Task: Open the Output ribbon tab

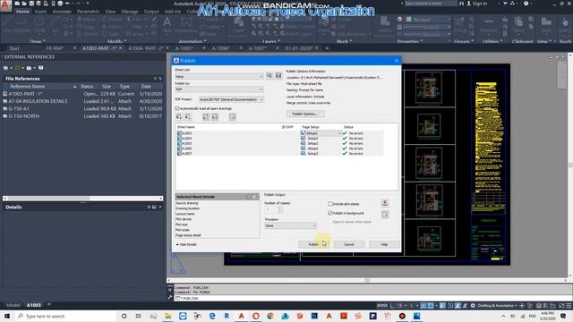Action: (x=151, y=12)
